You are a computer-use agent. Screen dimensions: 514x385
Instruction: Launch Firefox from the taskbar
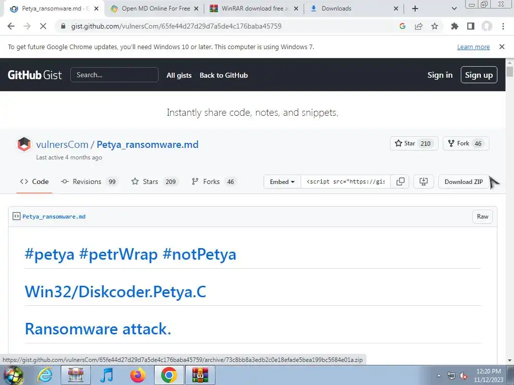(x=138, y=375)
